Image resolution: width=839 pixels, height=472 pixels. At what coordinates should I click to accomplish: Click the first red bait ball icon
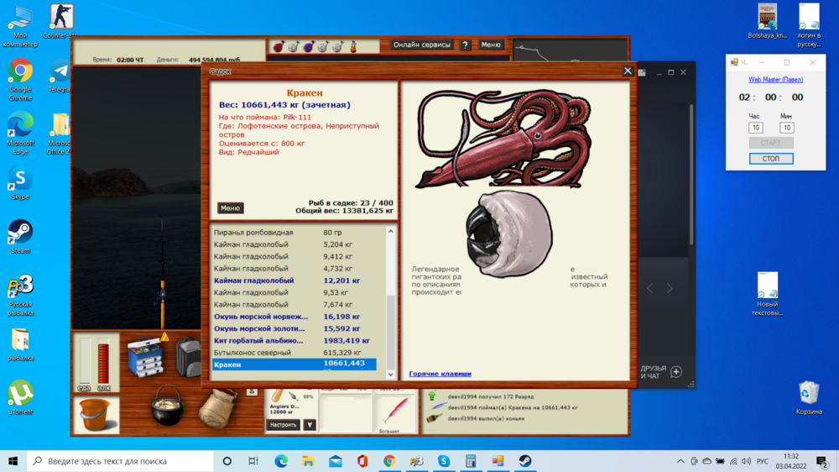[279, 46]
